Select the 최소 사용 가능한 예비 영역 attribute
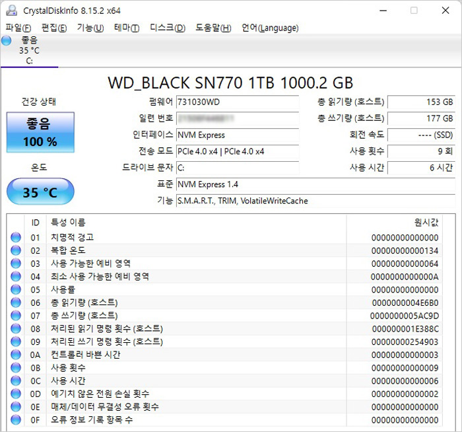 (x=100, y=276)
